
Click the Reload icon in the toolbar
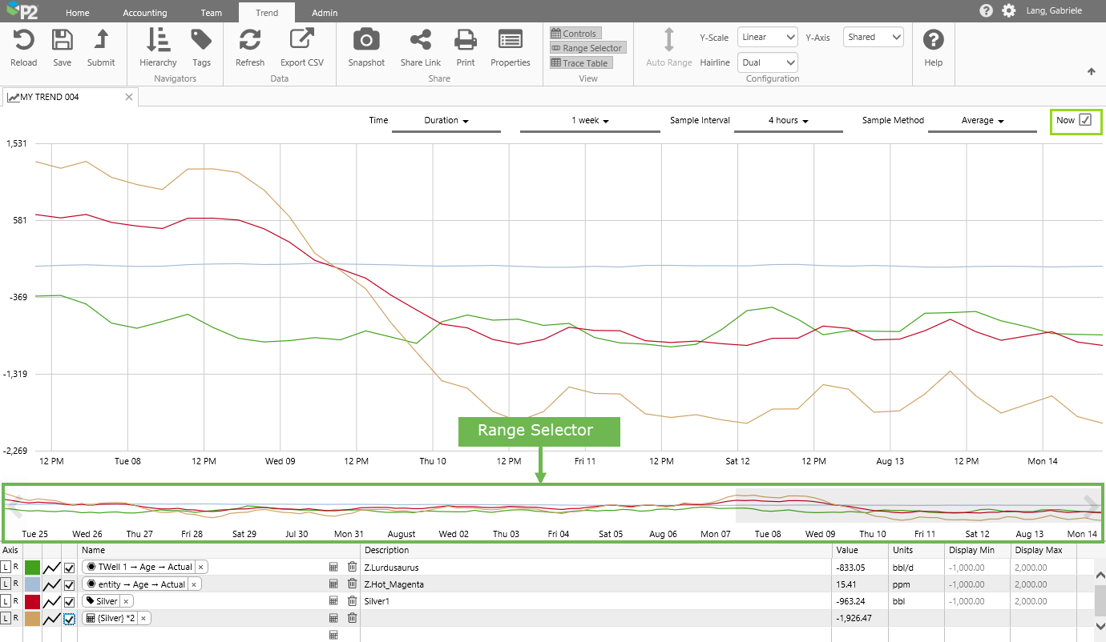(23, 40)
